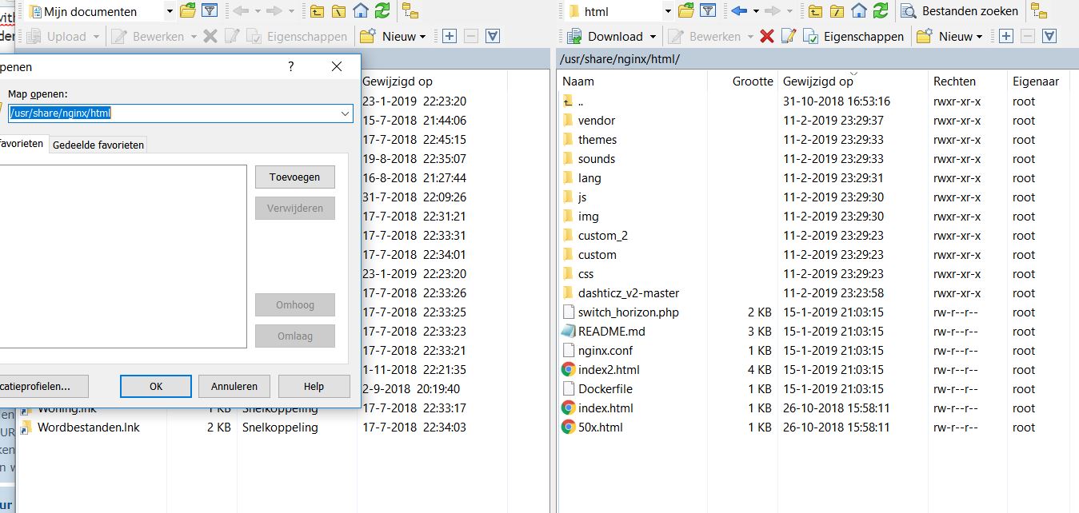Click plus select-files icon in local toolbar
Screen dimensions: 1079x513
(x=450, y=36)
